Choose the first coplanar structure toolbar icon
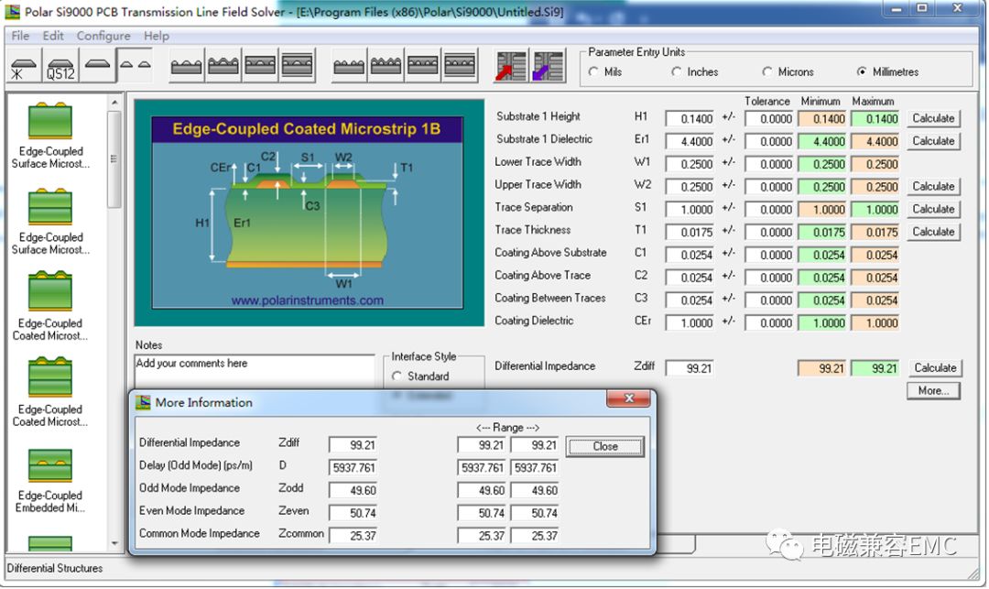989x589 pixels. (x=186, y=66)
